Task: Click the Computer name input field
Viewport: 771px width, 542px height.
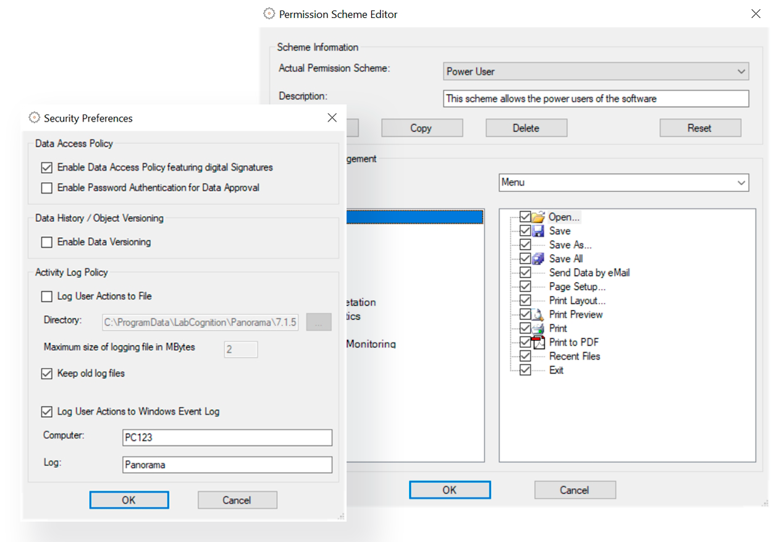Action: coord(227,438)
